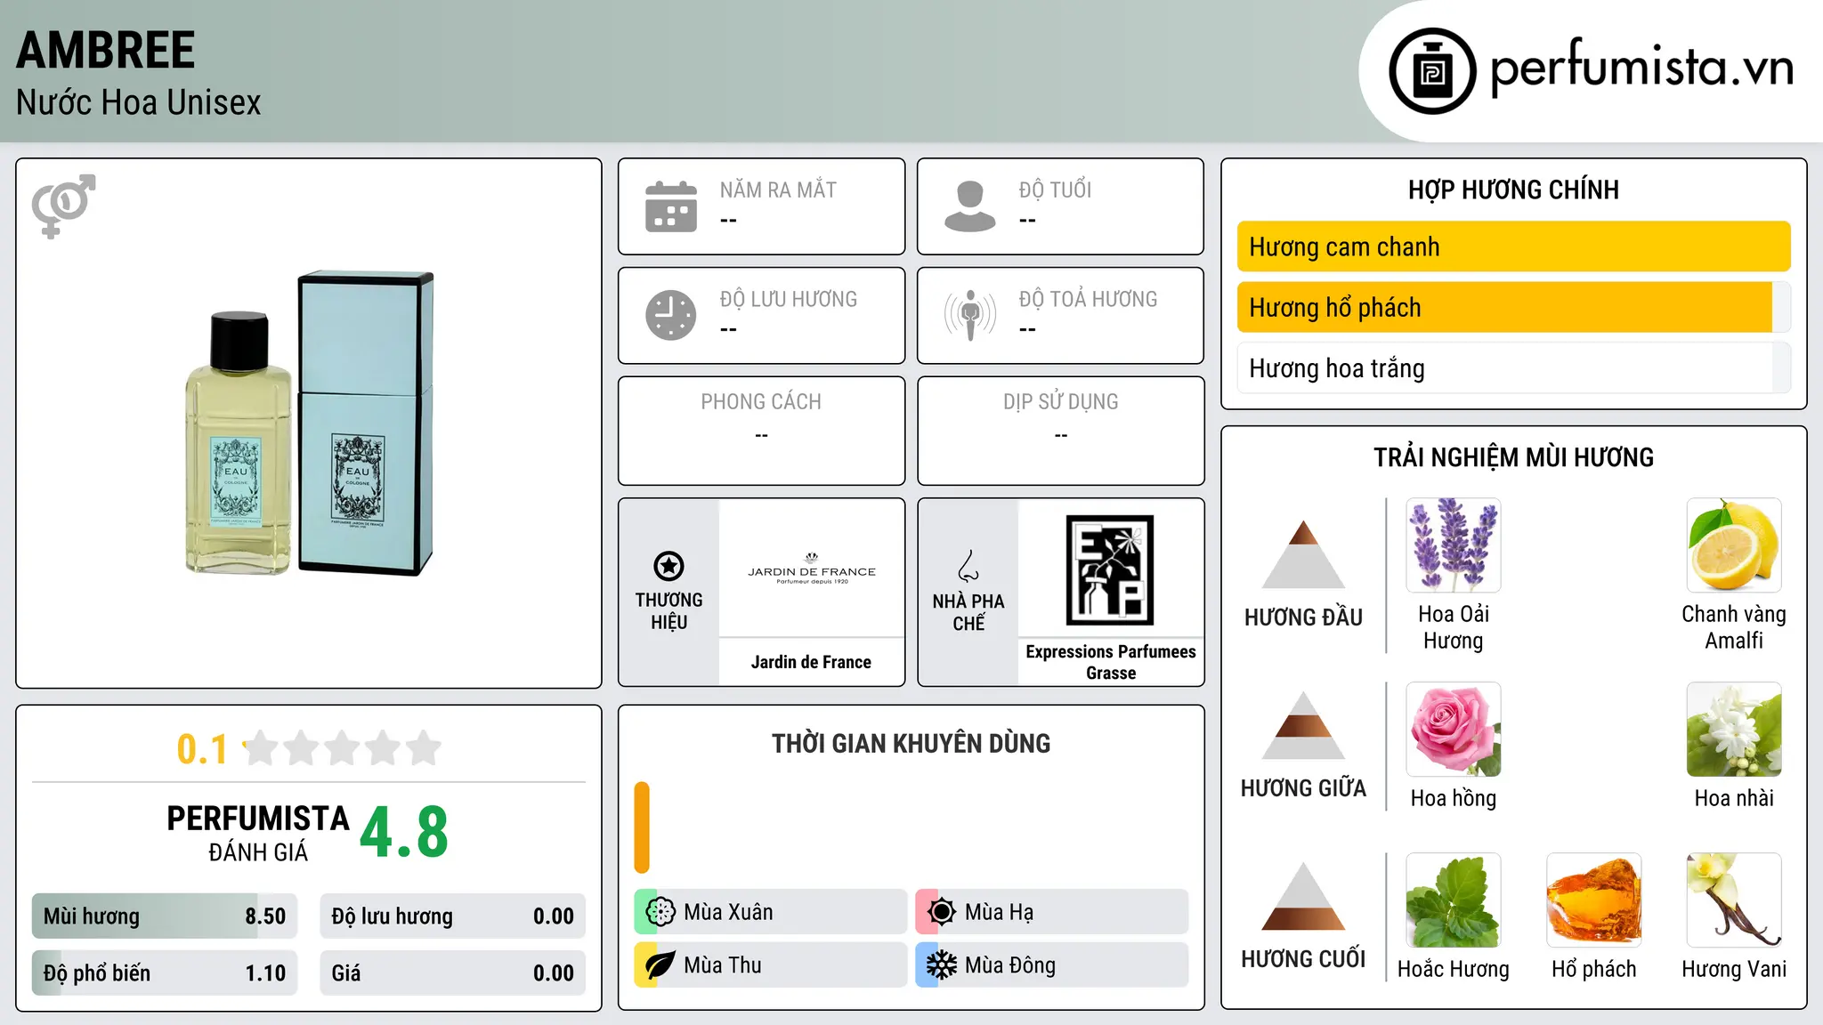Click the Ambree perfume bottle product image
The width and height of the screenshot is (1823, 1025).
coord(309,424)
